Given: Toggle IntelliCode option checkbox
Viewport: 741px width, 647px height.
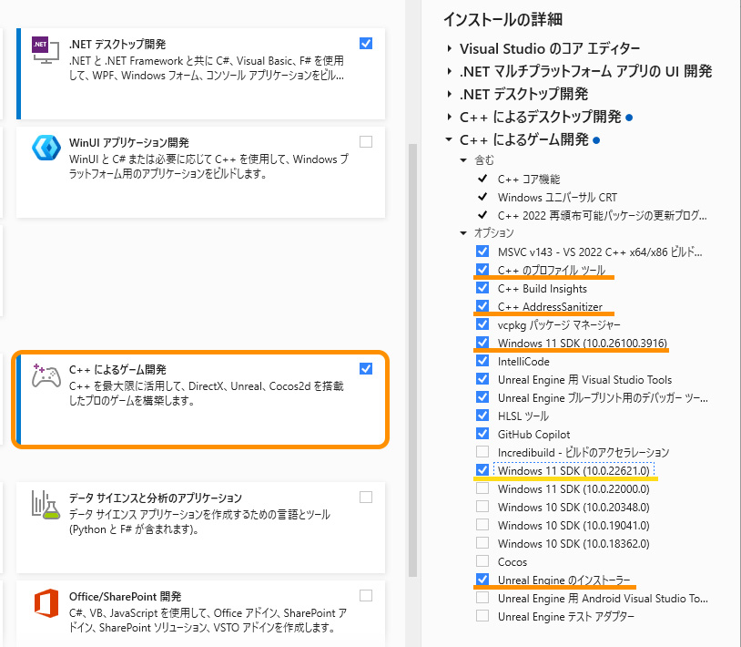Looking at the screenshot, I should pos(482,361).
